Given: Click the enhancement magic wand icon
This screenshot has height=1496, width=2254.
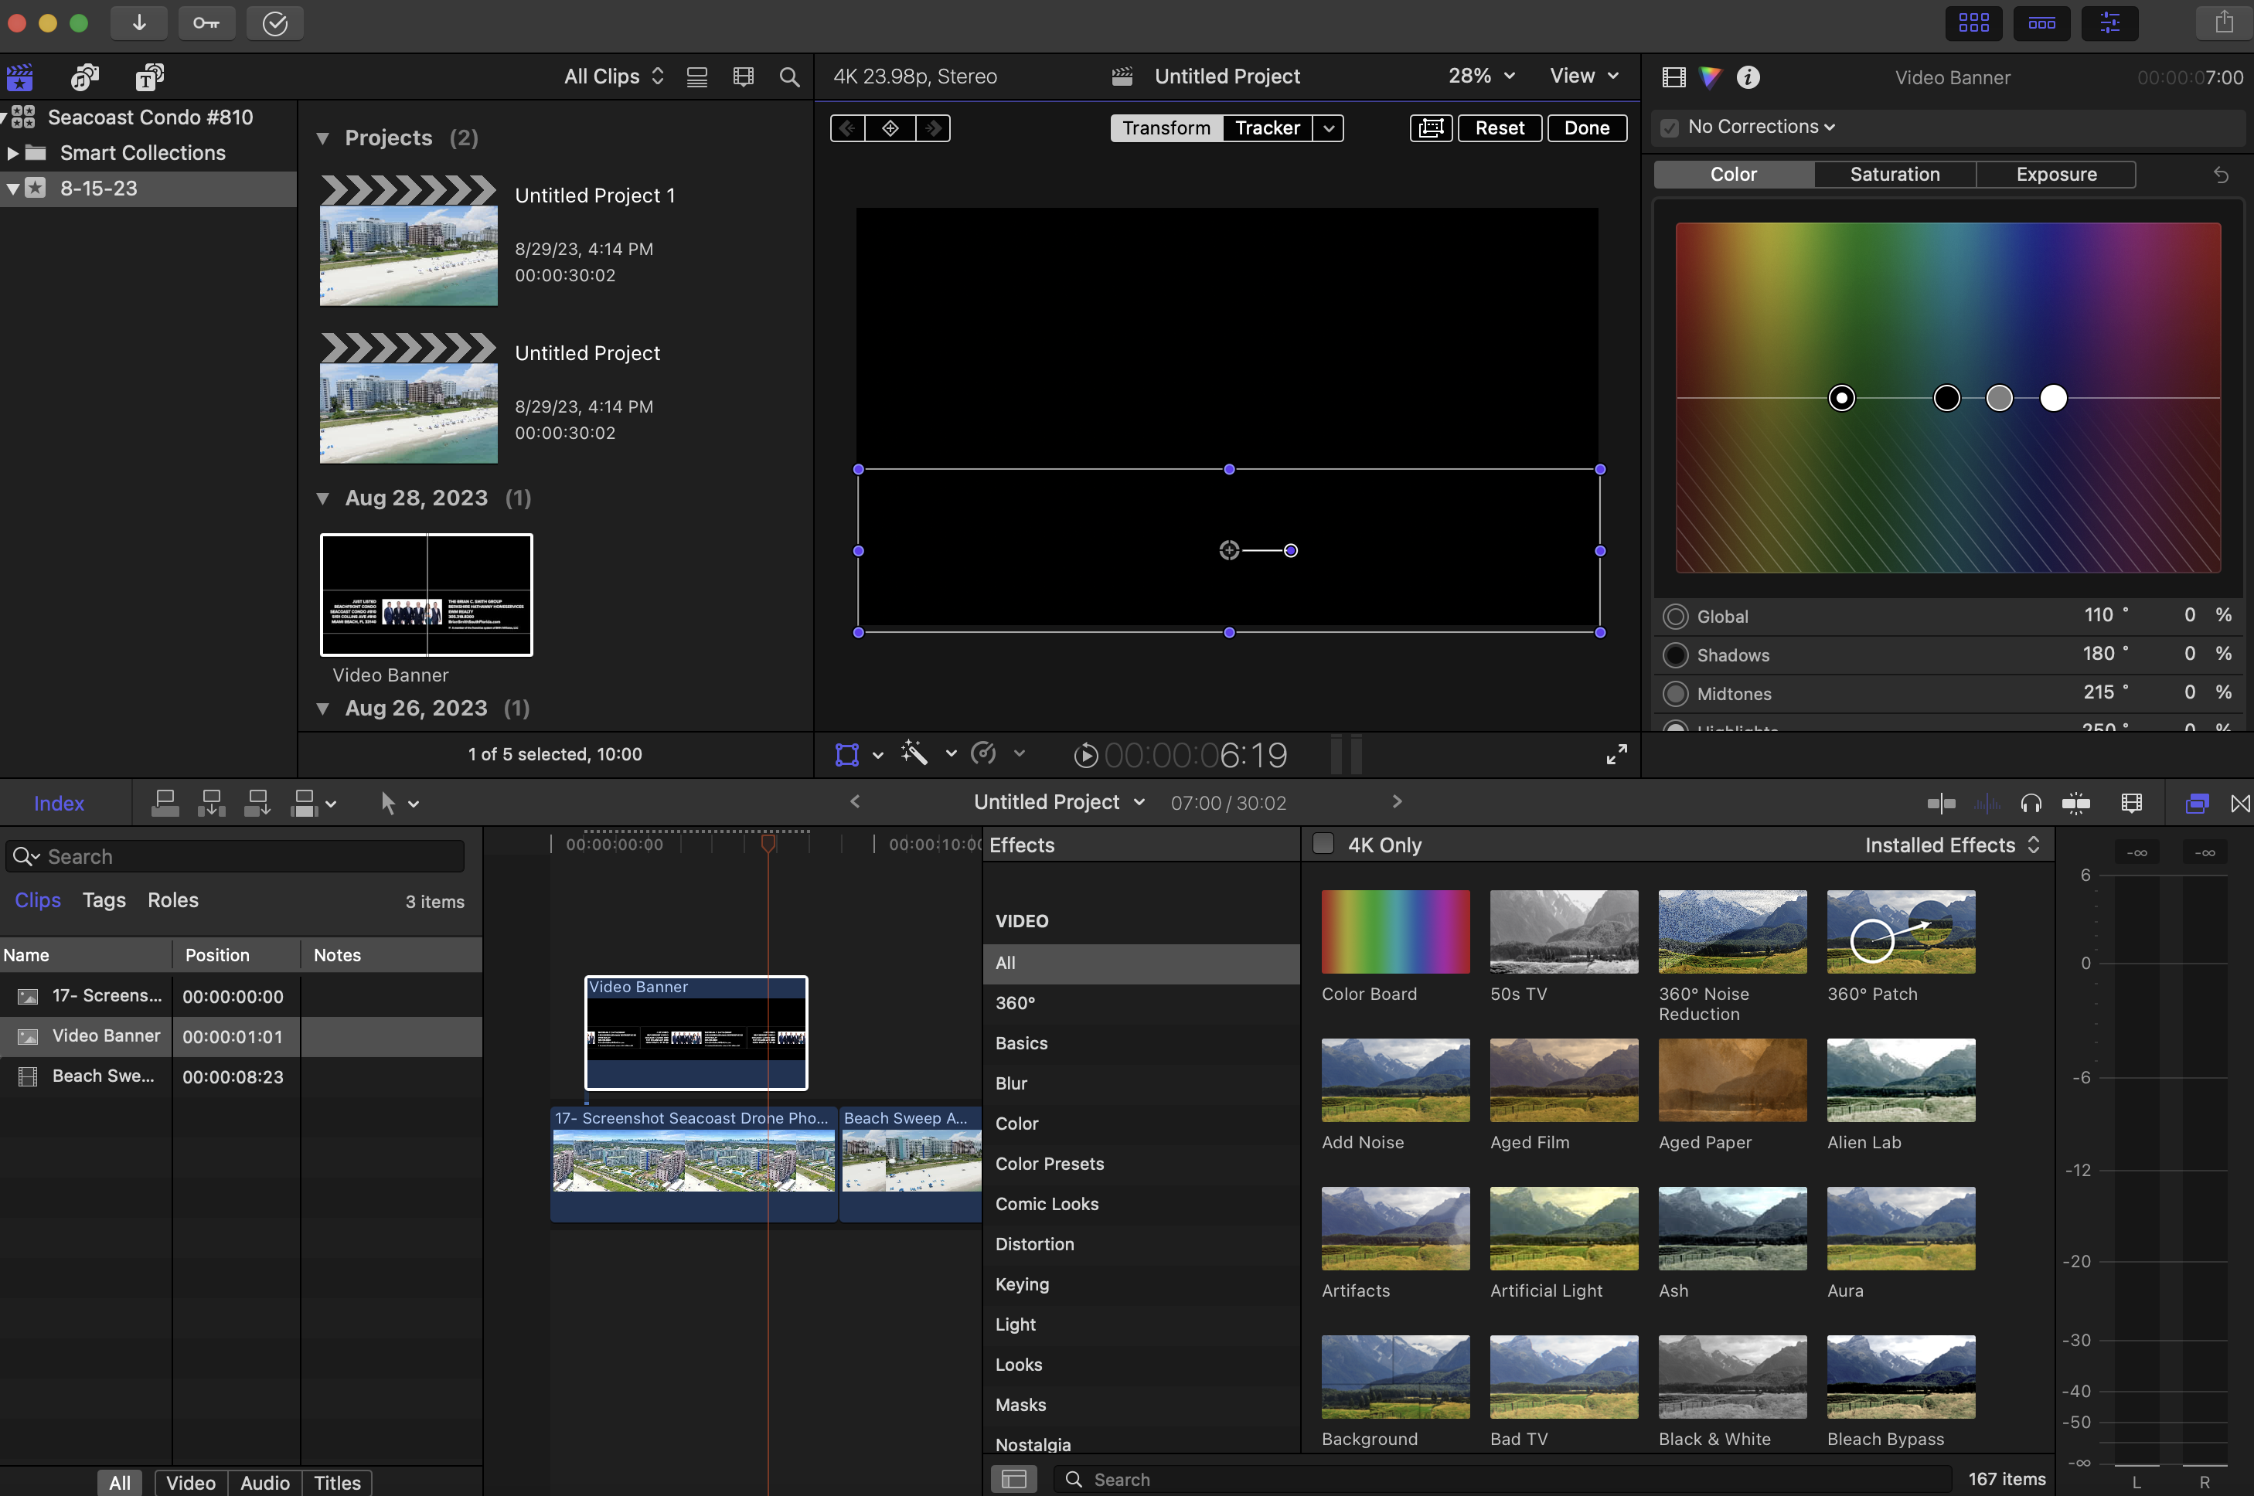Looking at the screenshot, I should tap(914, 753).
